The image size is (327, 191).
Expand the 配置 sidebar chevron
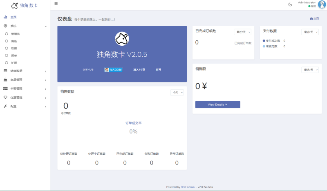pyautogui.click(x=45, y=107)
